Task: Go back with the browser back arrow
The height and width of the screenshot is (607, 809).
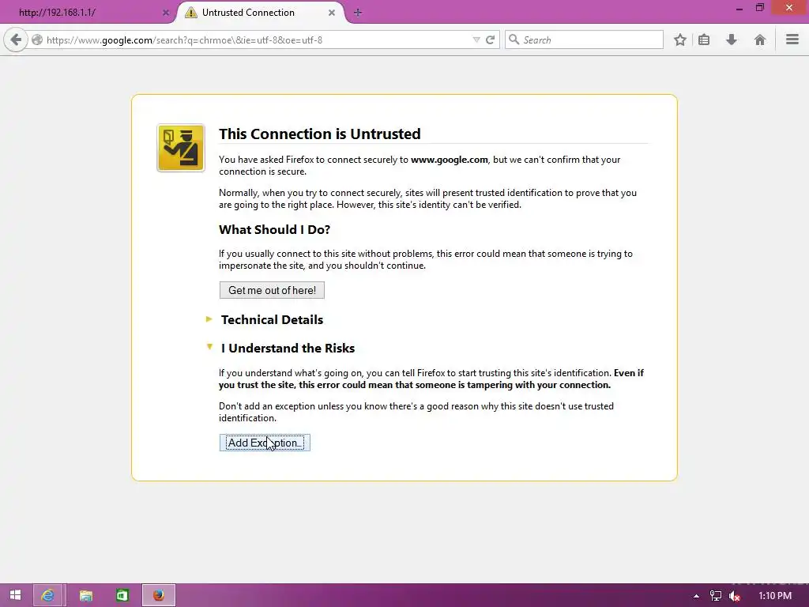Action: pyautogui.click(x=16, y=40)
